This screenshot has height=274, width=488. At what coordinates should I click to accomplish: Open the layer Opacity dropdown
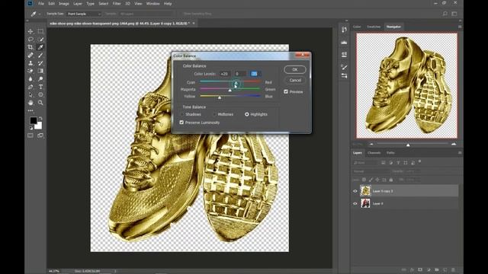pyautogui.click(x=413, y=171)
